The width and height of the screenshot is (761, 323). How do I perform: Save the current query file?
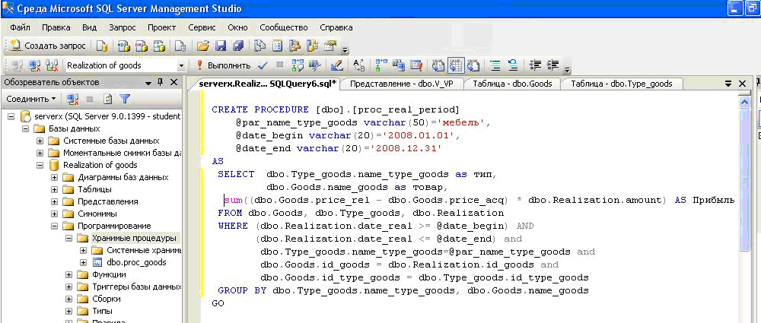pyautogui.click(x=221, y=46)
